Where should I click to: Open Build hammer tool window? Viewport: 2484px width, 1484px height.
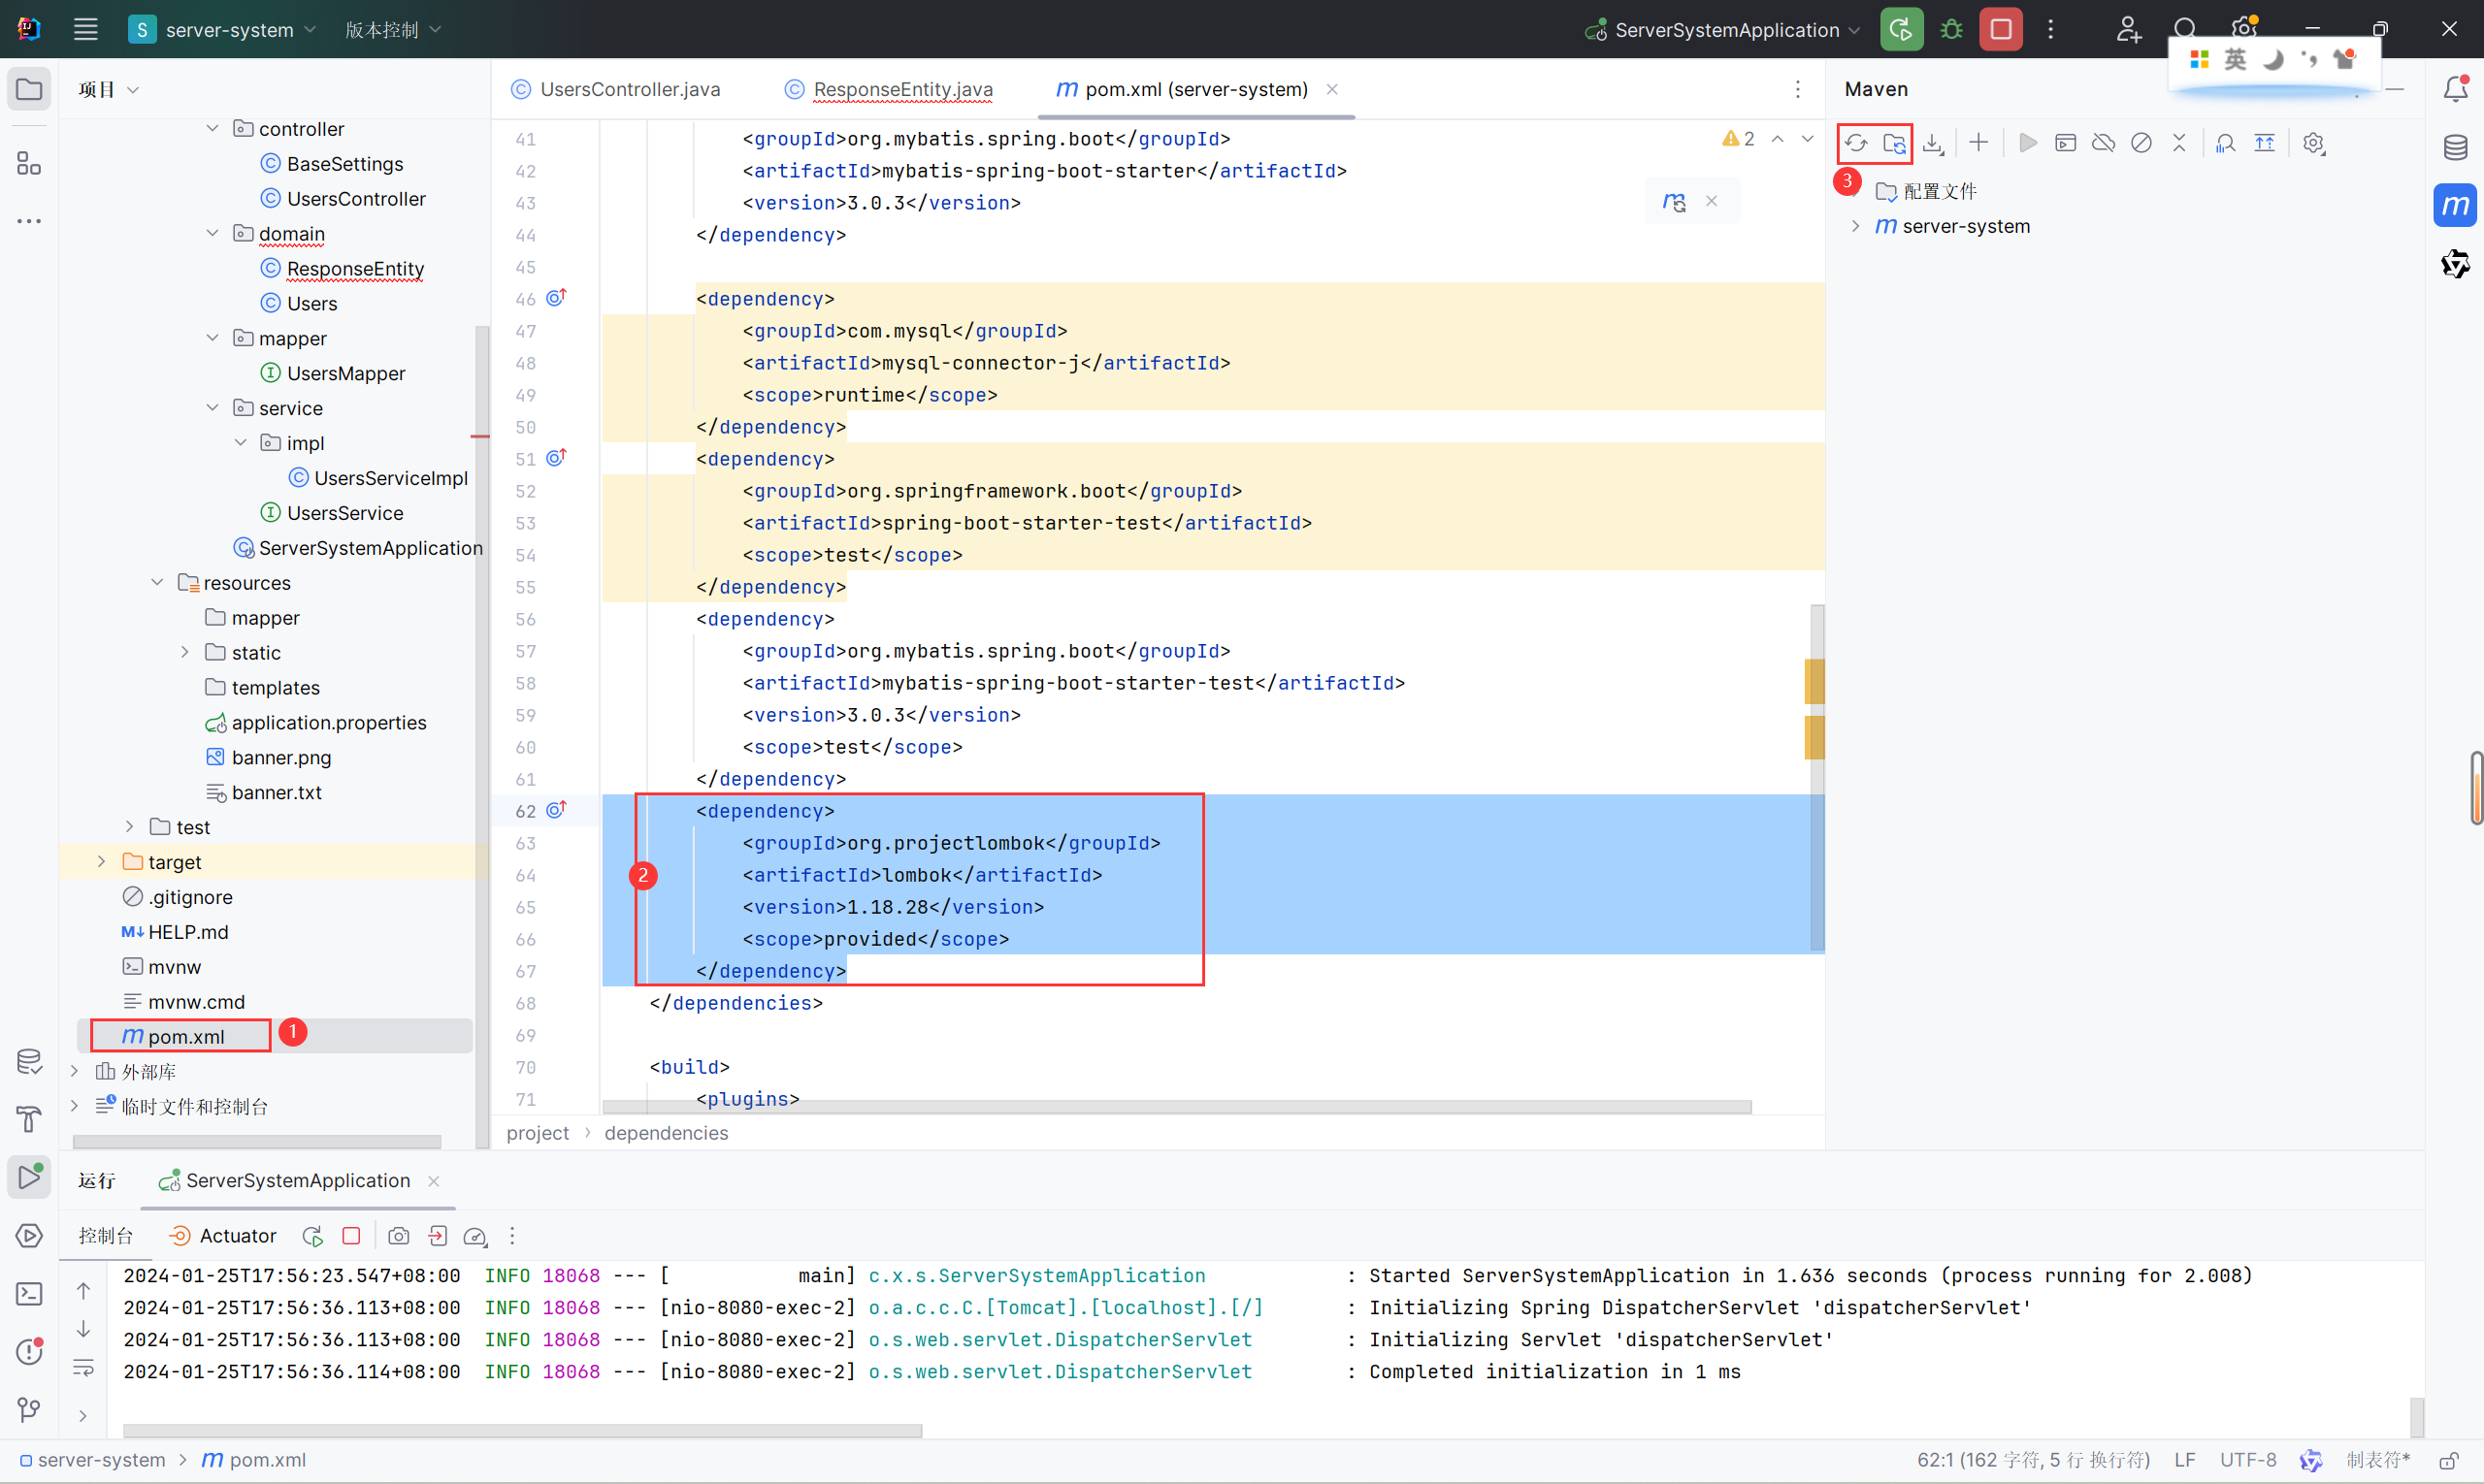(x=29, y=1119)
